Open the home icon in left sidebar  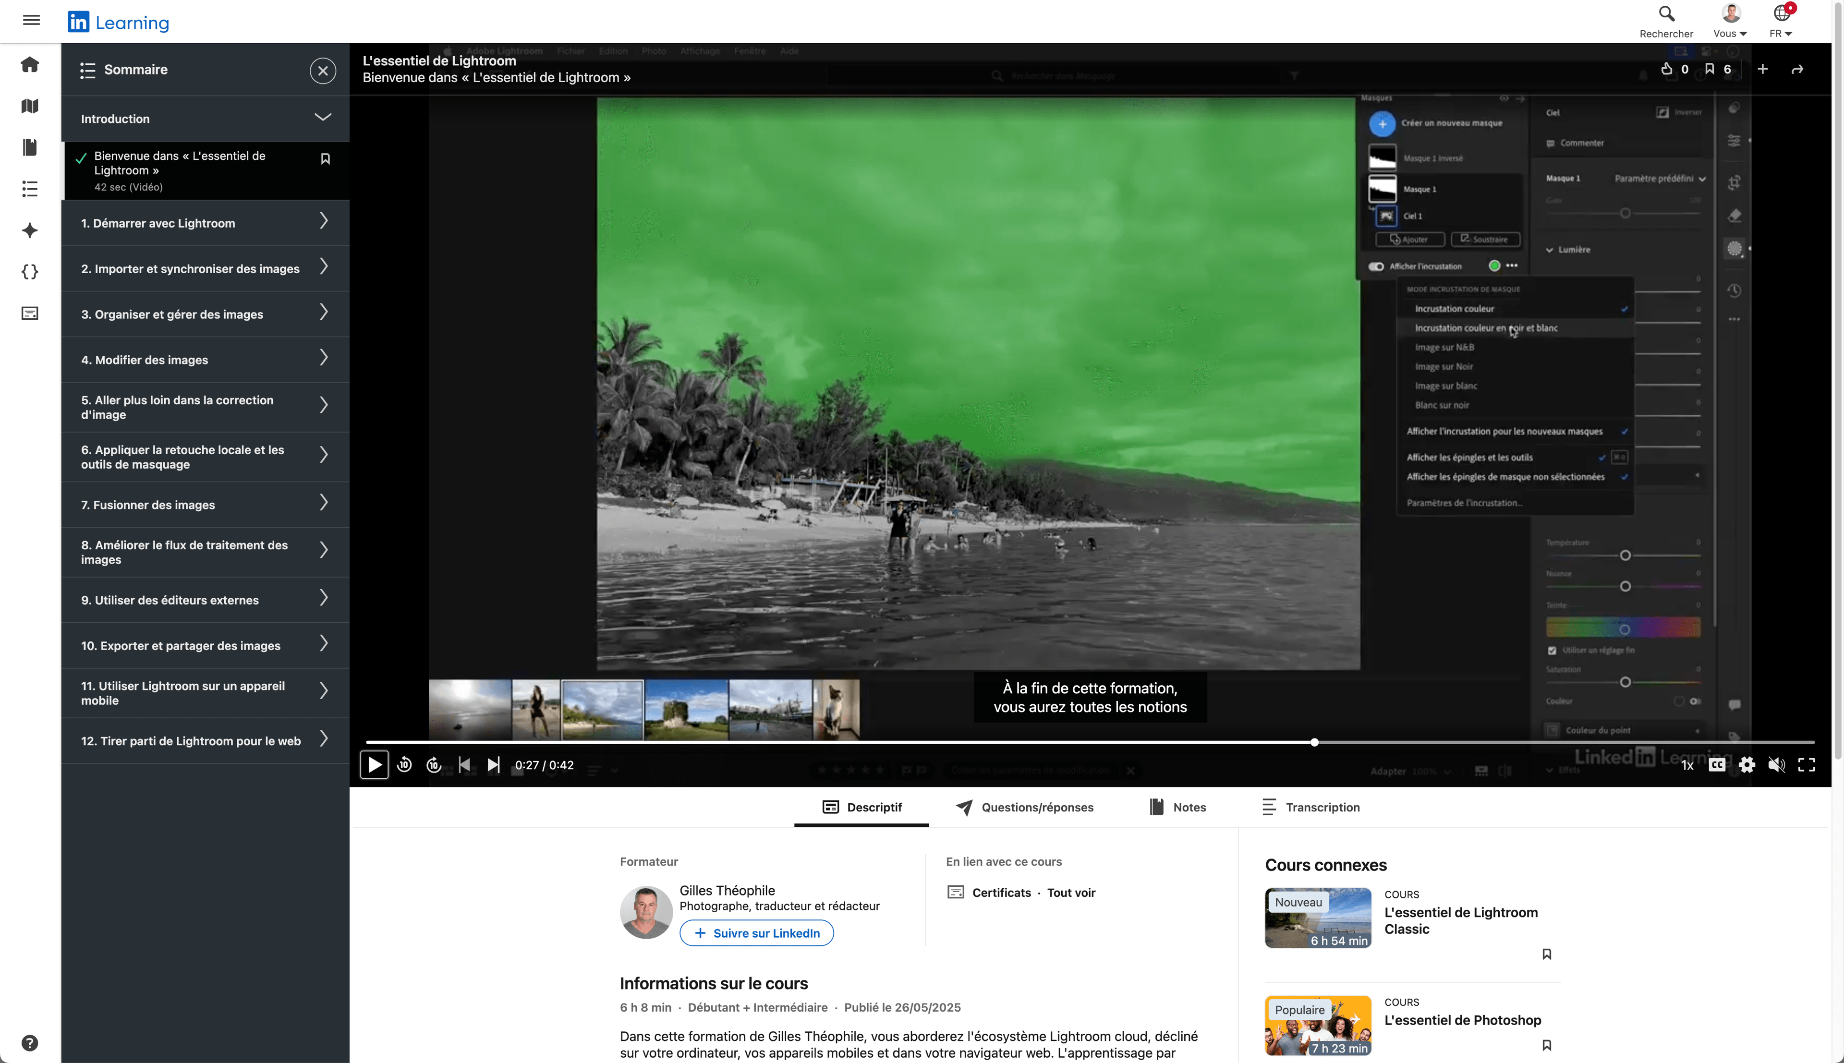[x=30, y=64]
